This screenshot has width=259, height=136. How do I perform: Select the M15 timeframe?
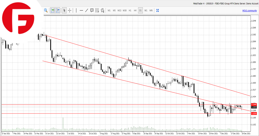[119, 10]
